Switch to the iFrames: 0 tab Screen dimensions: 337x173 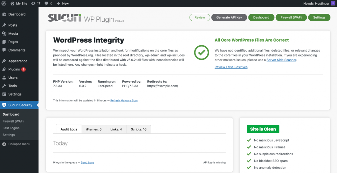pyautogui.click(x=94, y=129)
